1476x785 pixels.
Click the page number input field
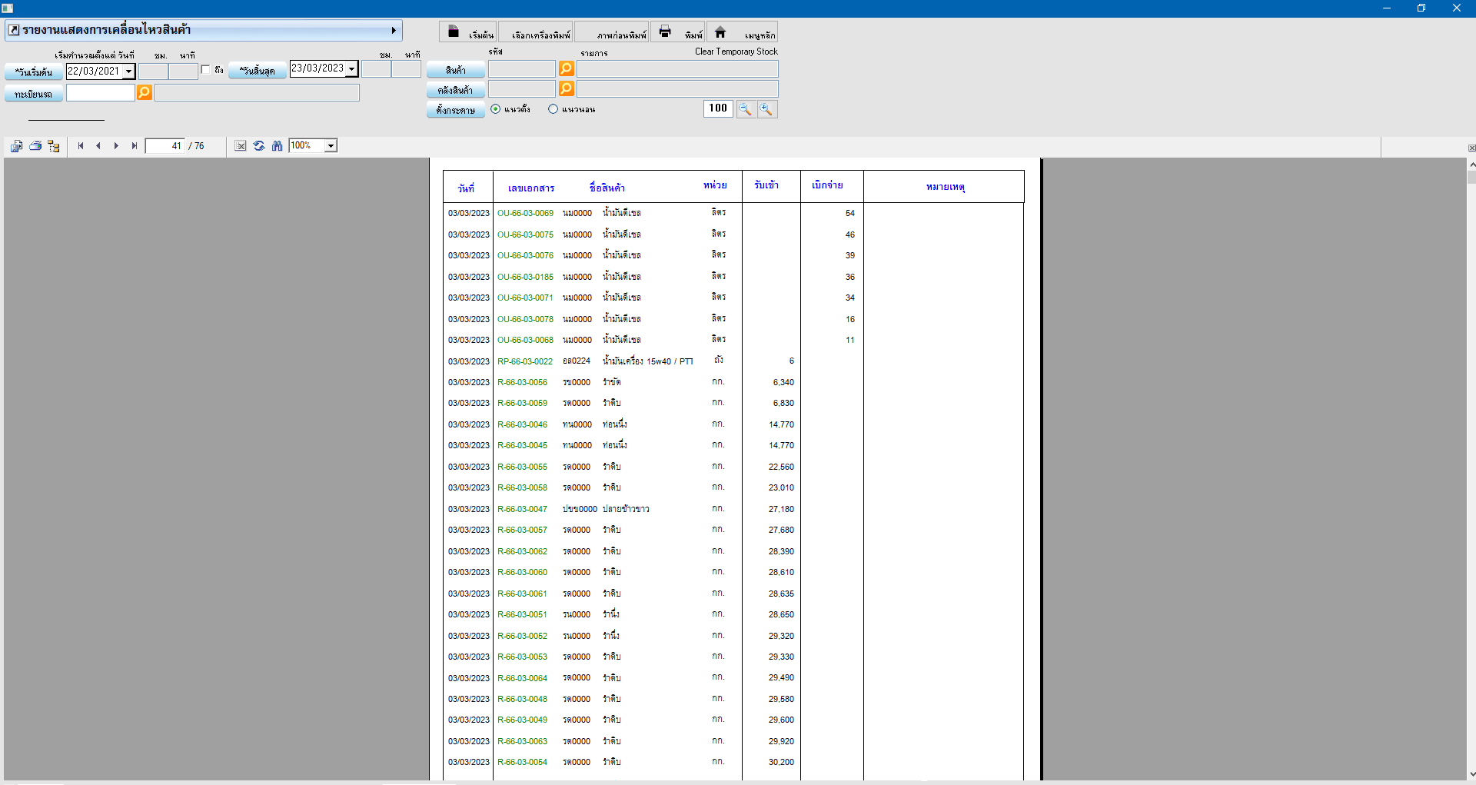pos(165,146)
